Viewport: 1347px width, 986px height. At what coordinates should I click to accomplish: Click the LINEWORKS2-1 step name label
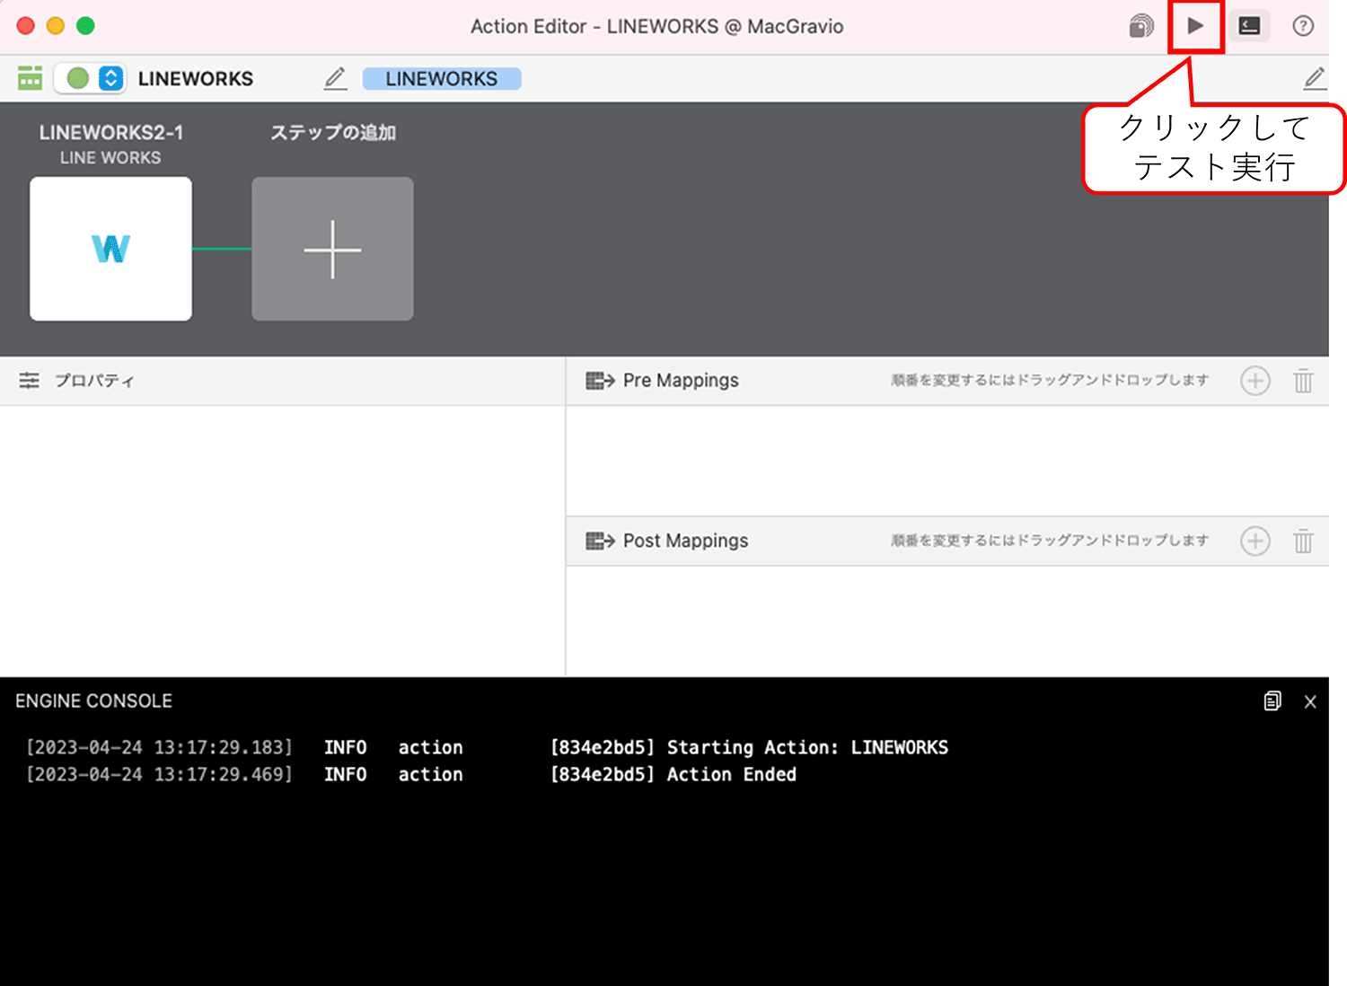click(x=111, y=133)
